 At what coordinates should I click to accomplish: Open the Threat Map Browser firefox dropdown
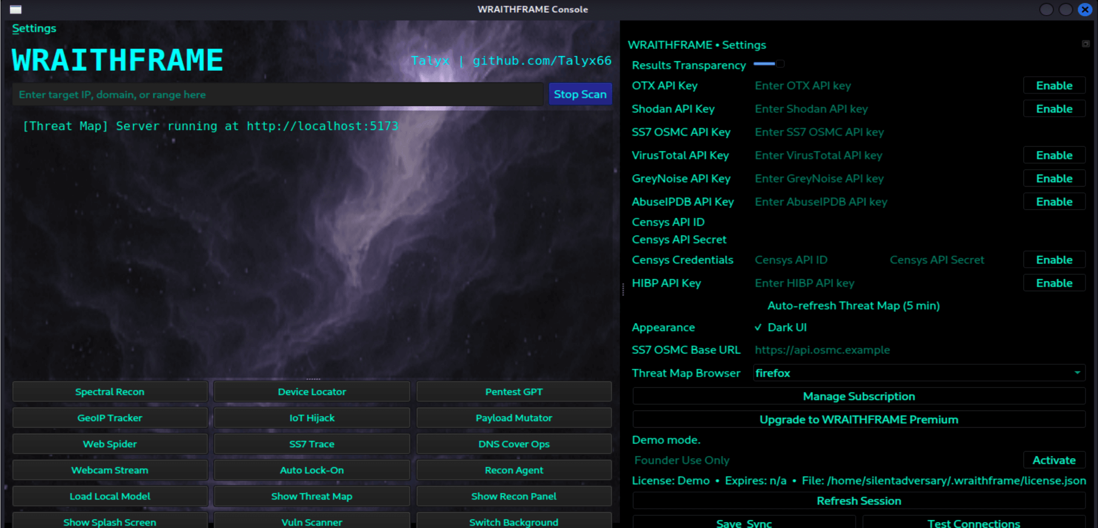918,373
